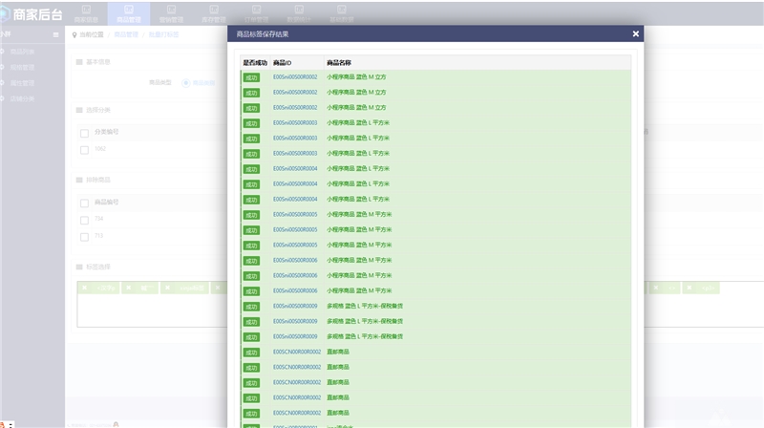Open the 基础数据 navigation tab
The image size is (764, 428).
click(342, 13)
